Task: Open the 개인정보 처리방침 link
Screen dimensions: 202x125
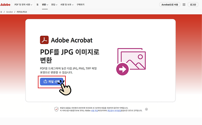Action: [114, 111]
